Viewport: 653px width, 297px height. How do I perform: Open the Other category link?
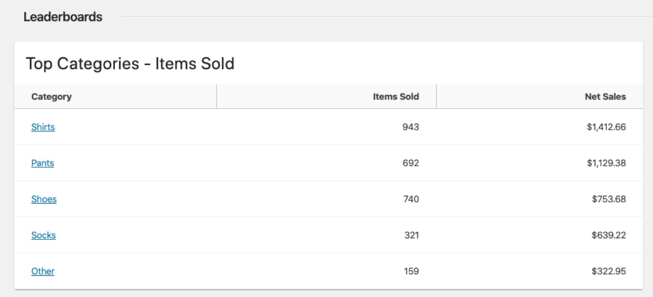point(43,271)
